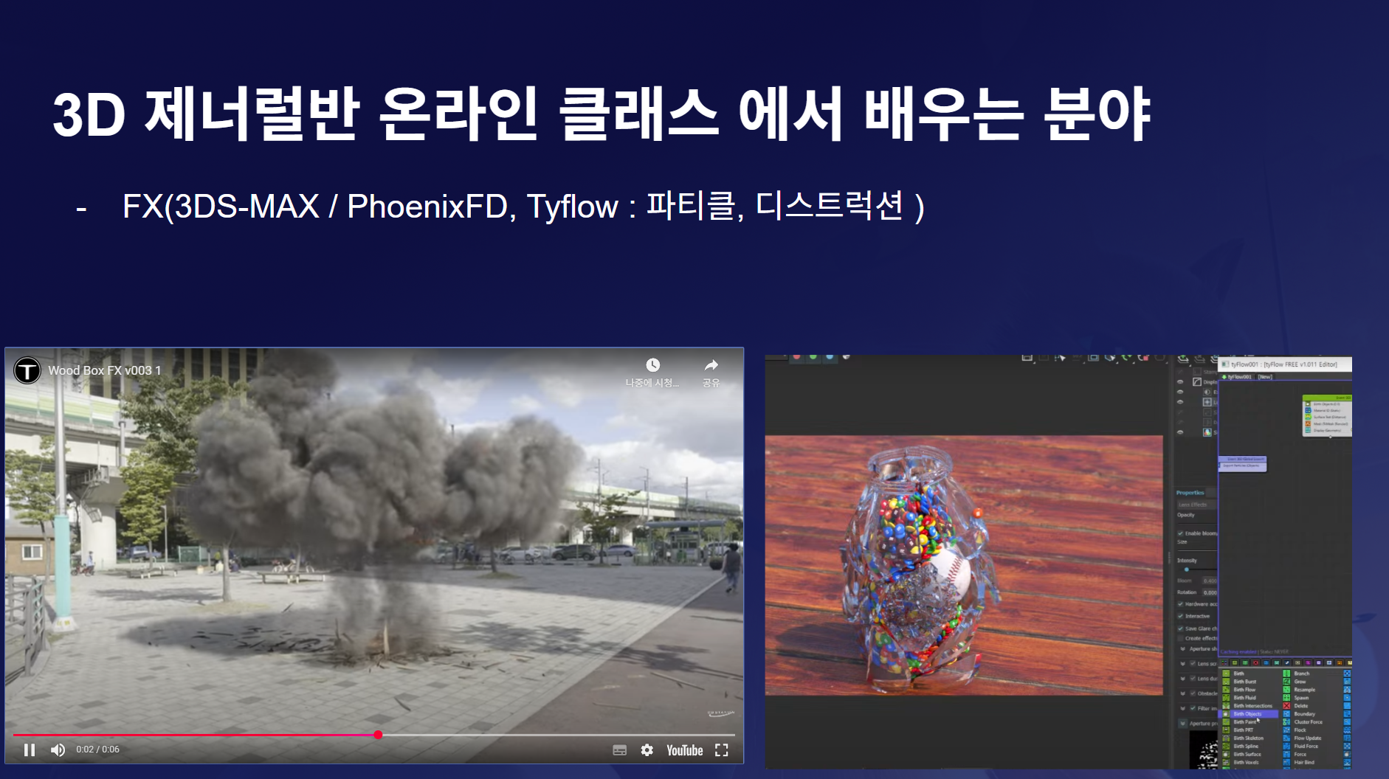The width and height of the screenshot is (1389, 779).
Task: Toggle the Enable bloom checkbox
Action: [x=1180, y=533]
